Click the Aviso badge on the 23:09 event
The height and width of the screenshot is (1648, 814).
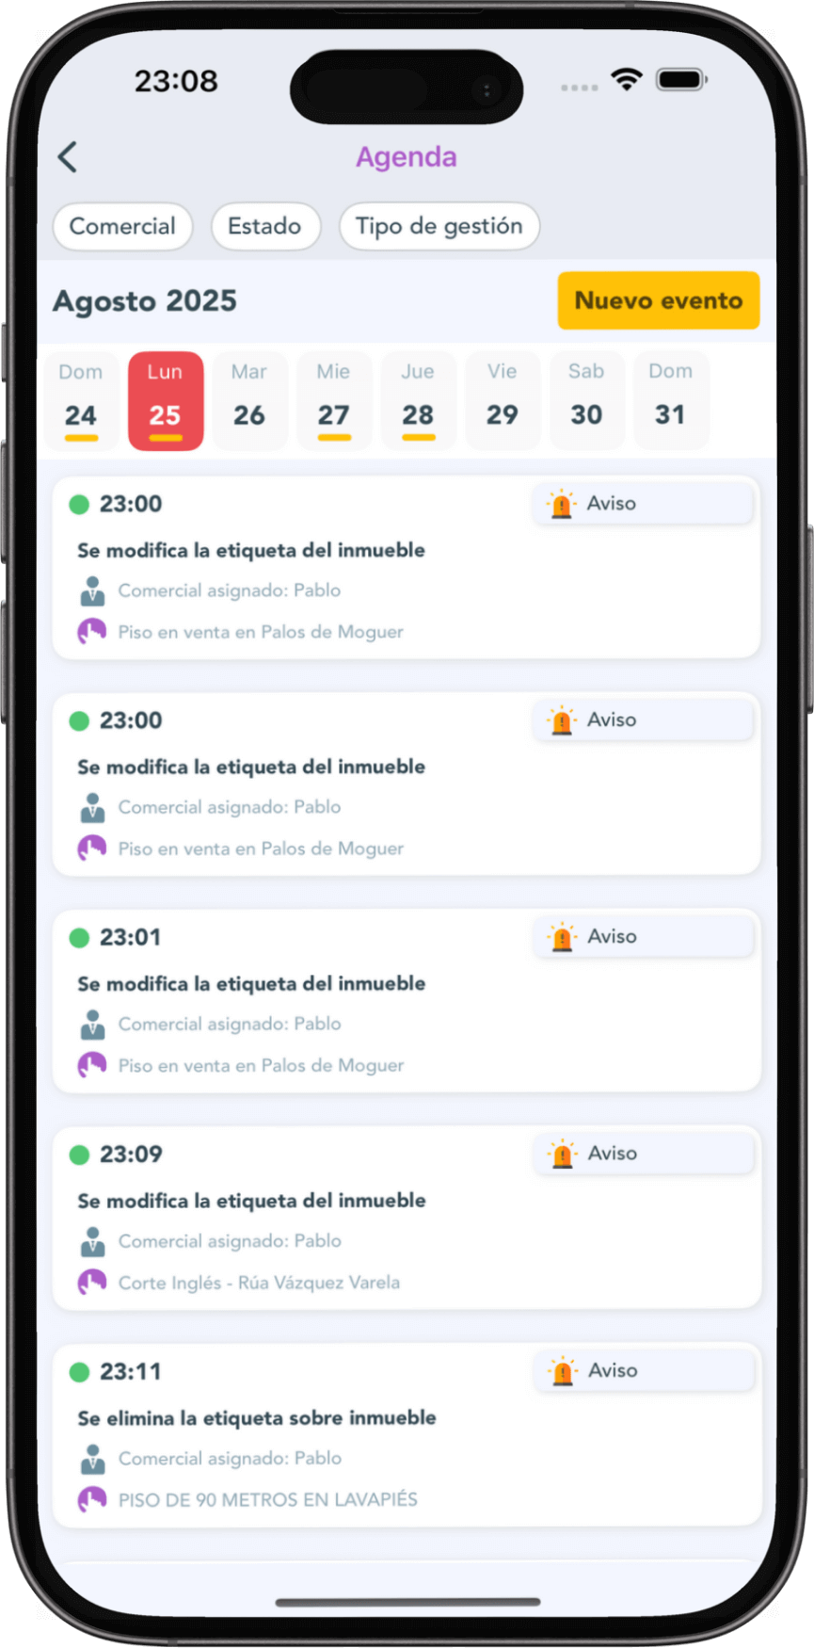tap(644, 1154)
